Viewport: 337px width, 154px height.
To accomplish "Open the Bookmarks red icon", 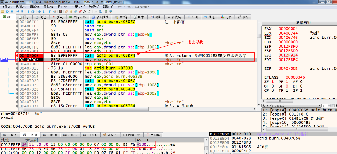I will 80,12.
